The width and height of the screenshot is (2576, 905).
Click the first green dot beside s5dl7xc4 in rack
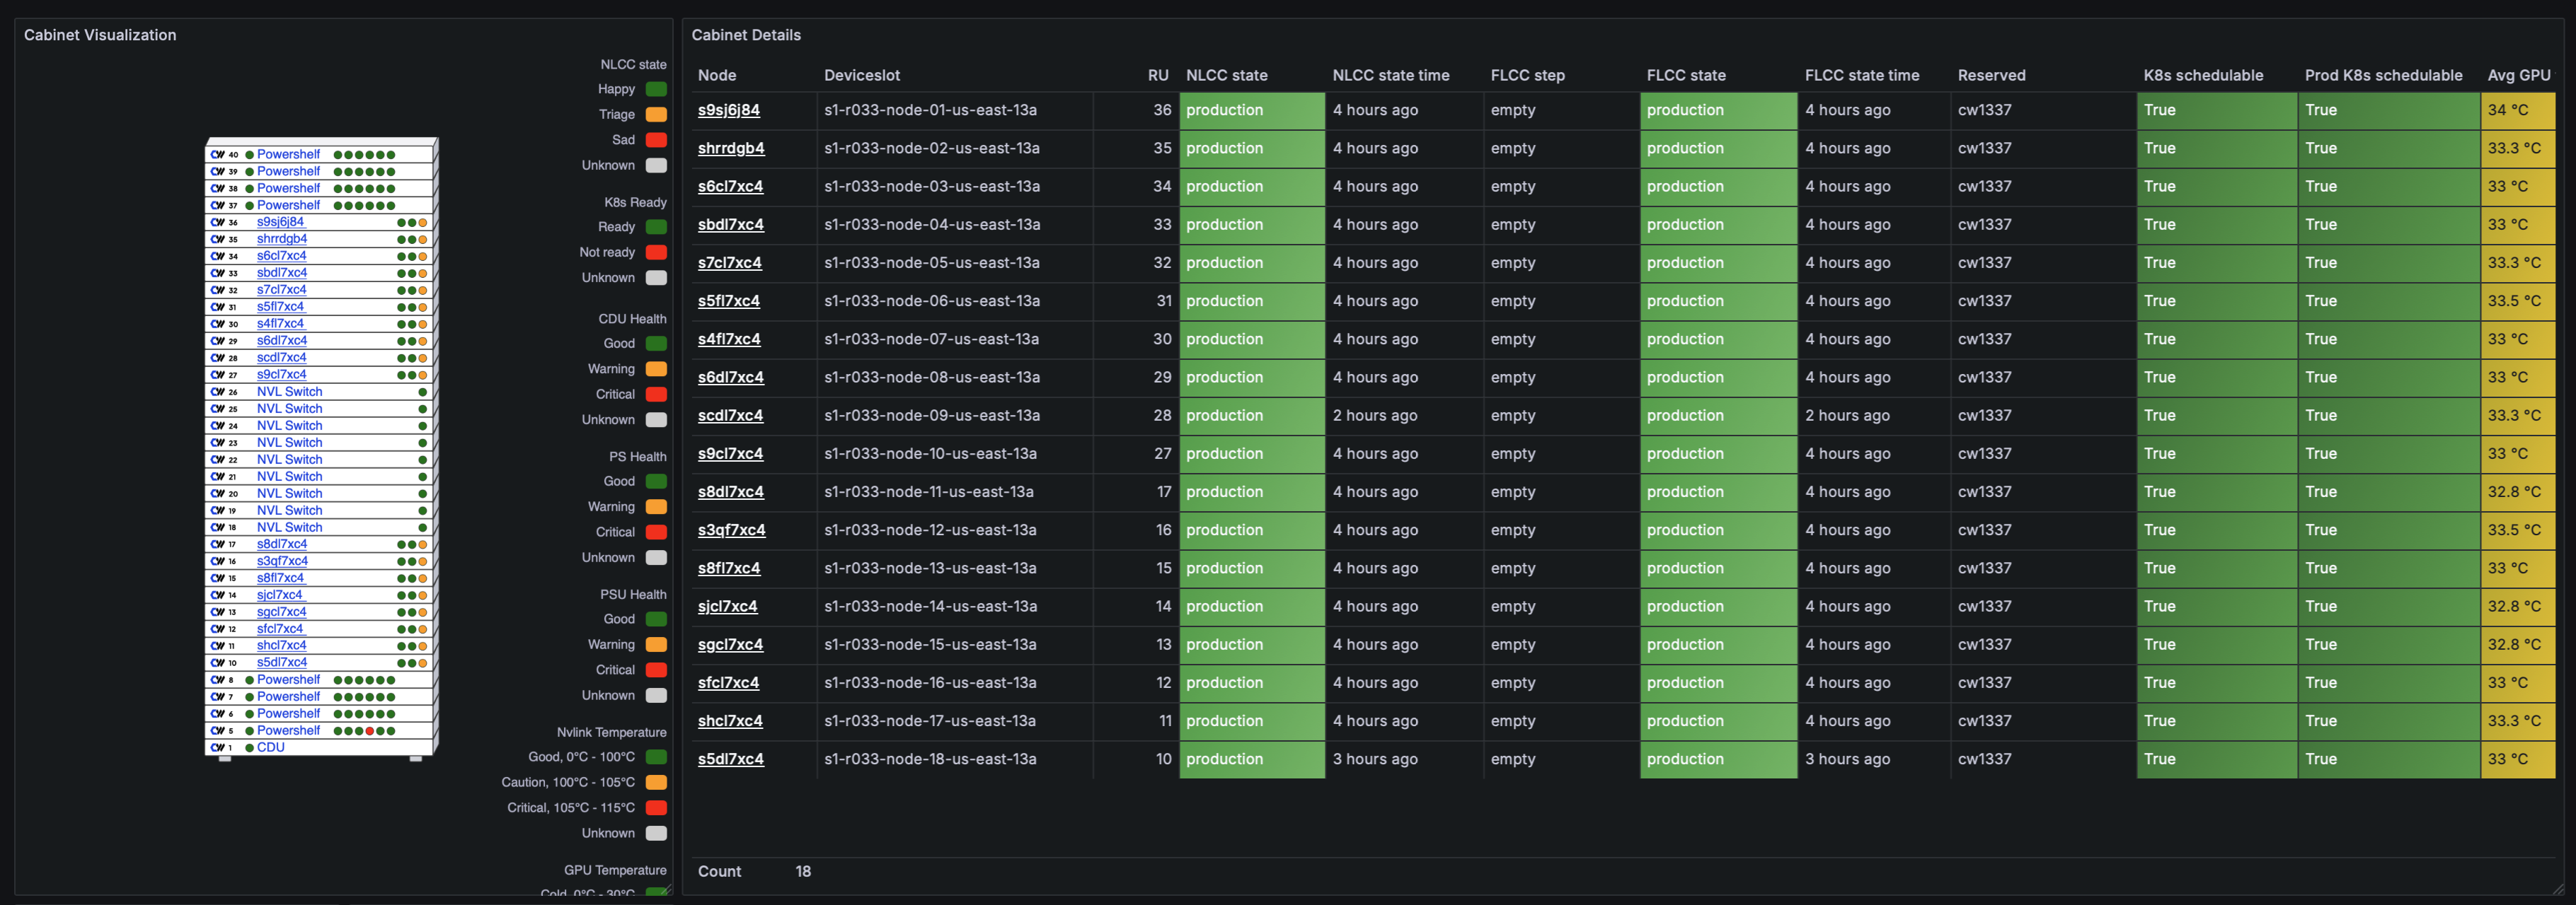pyautogui.click(x=401, y=663)
